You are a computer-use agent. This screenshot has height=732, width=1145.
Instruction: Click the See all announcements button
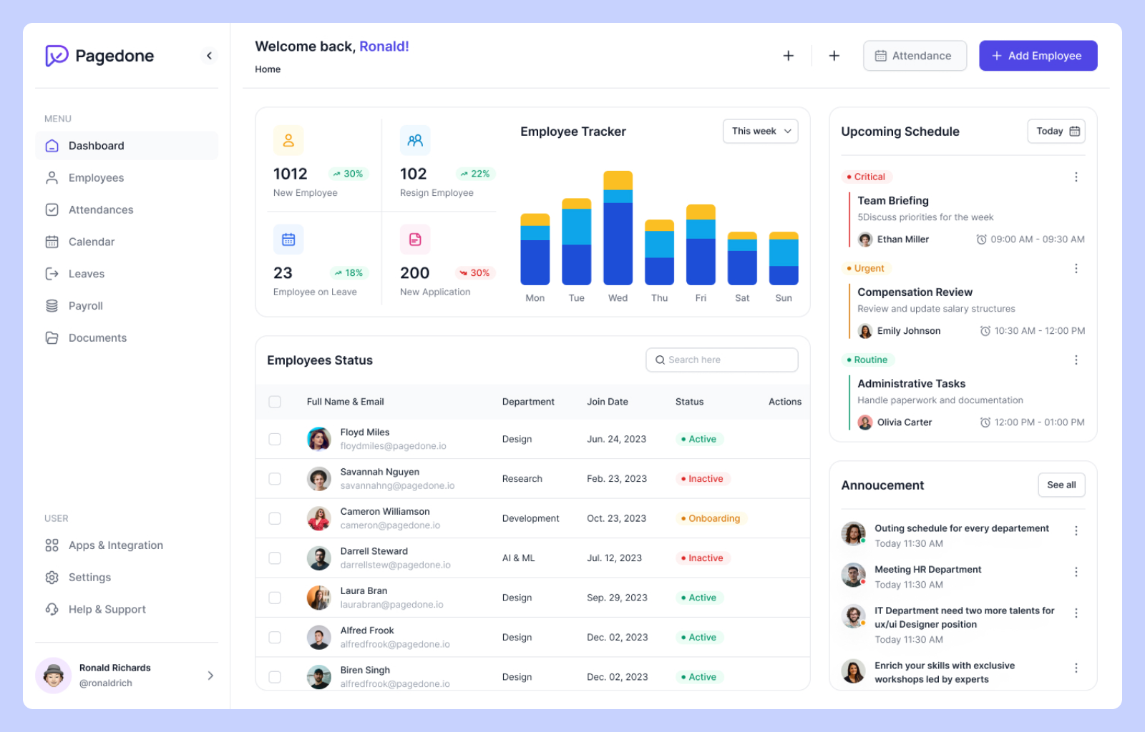[x=1061, y=485]
